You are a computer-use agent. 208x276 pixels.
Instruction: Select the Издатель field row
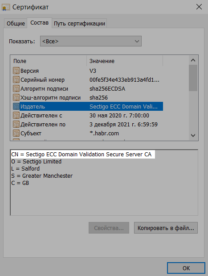click(88, 106)
